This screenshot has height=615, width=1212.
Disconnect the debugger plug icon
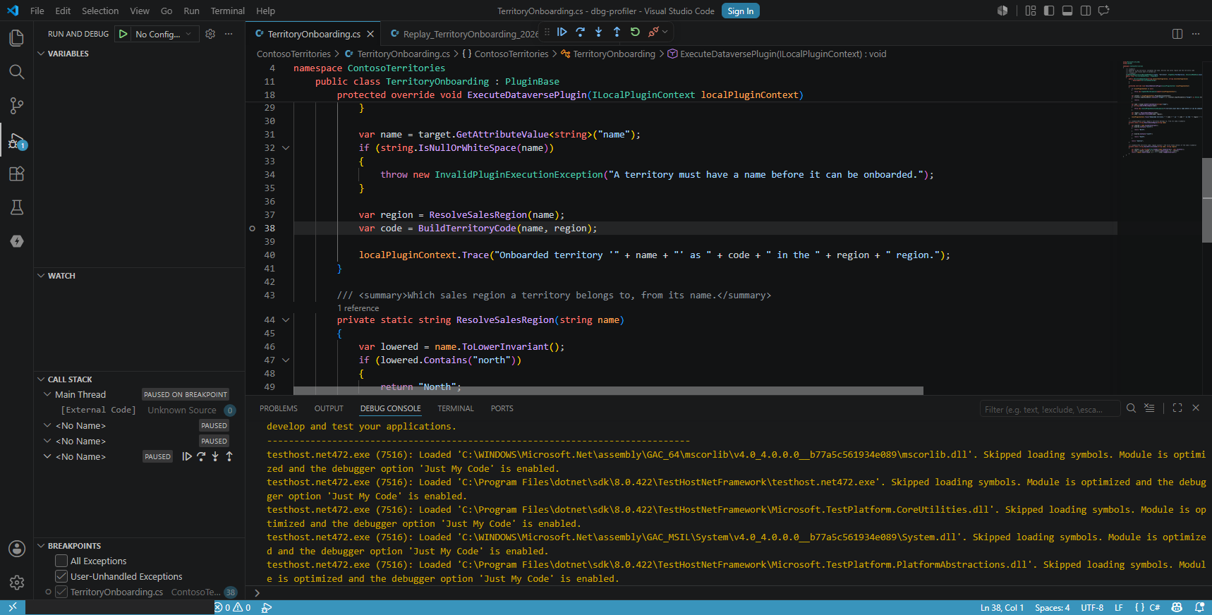[653, 32]
